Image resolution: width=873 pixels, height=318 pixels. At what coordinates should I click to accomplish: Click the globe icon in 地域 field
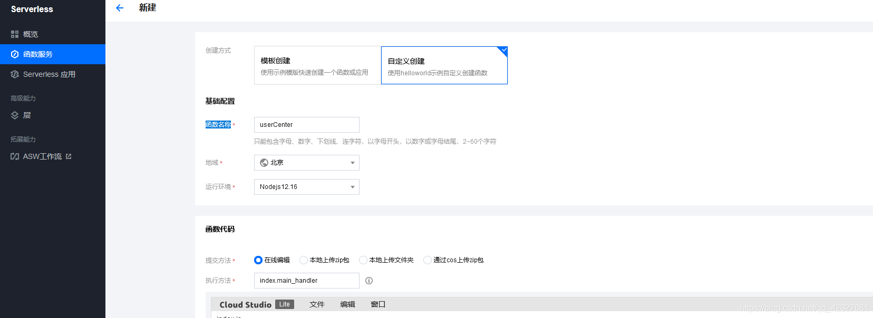(264, 163)
